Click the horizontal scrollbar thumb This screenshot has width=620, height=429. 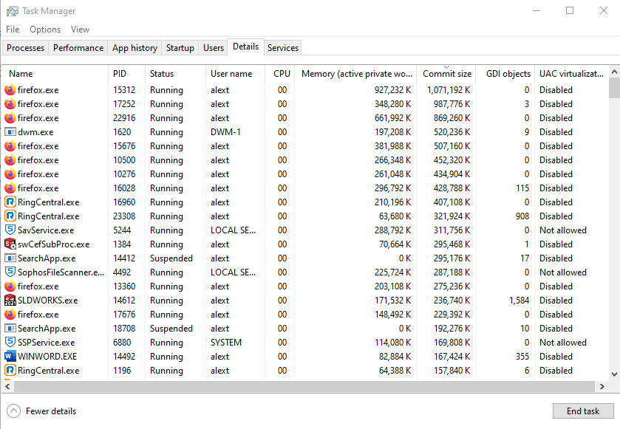click(x=304, y=387)
